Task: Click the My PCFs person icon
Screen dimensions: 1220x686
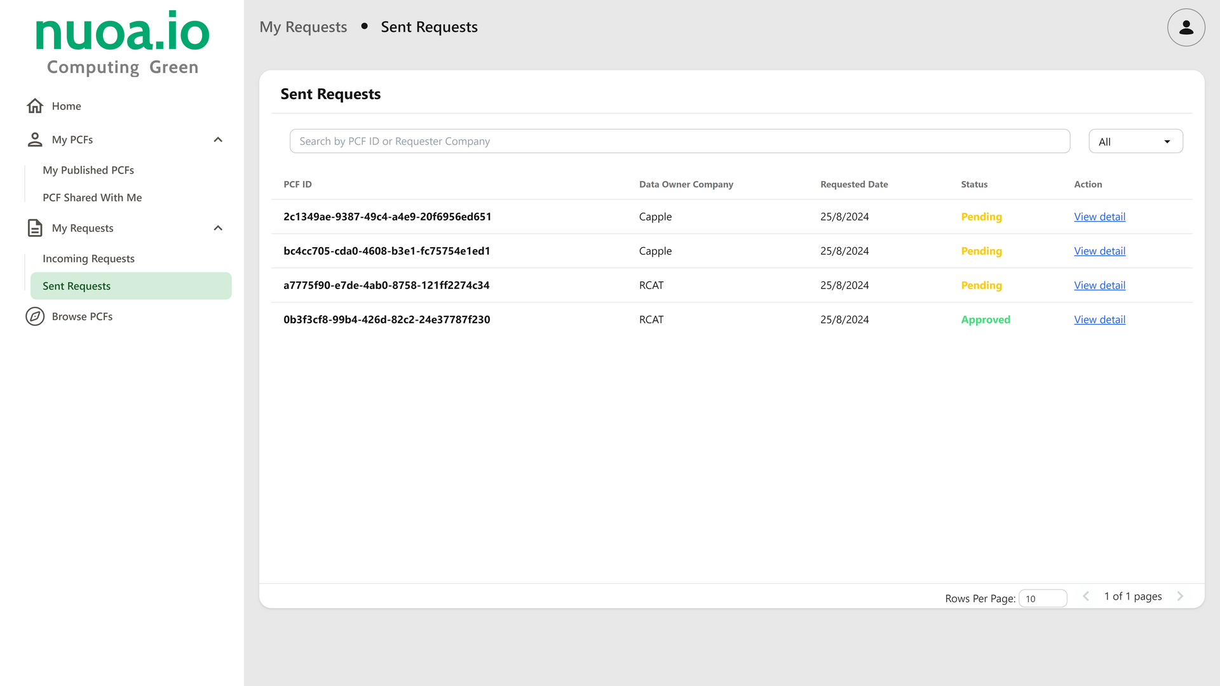Action: coord(35,140)
